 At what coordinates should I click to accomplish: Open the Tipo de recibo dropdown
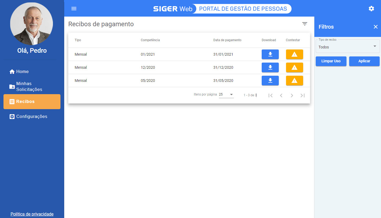(348, 47)
